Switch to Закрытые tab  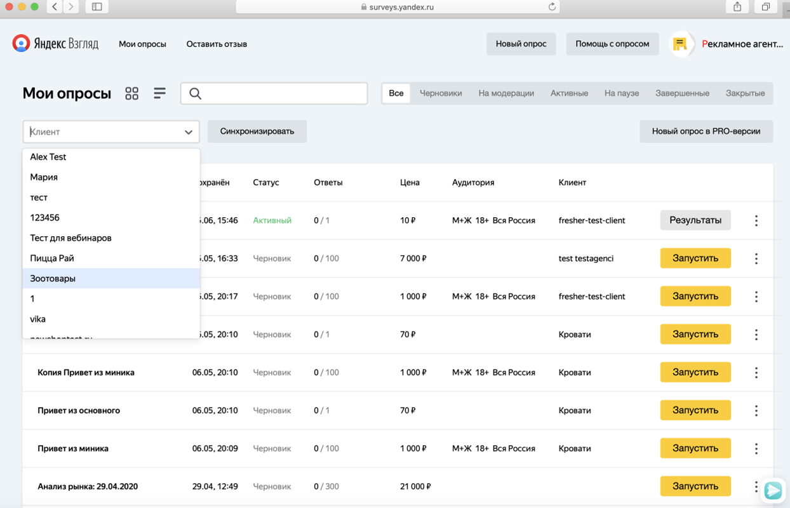[745, 93]
